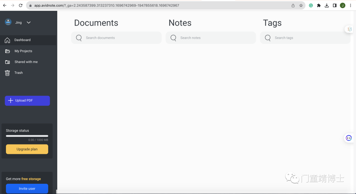The image size is (356, 194).
Task: Click the Jing username text
Action: (x=18, y=23)
